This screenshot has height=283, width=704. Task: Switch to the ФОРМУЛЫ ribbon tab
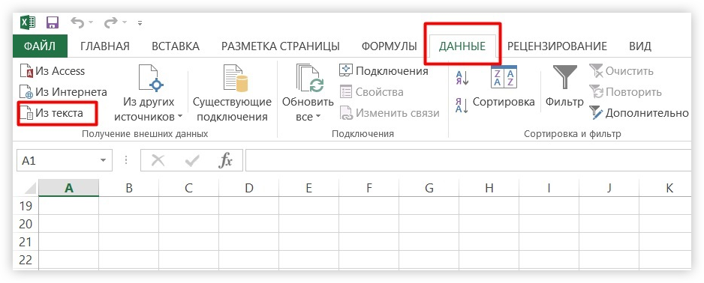click(x=390, y=46)
